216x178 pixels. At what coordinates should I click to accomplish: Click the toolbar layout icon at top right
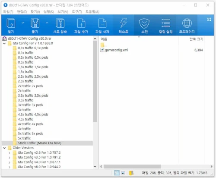coord(209,19)
